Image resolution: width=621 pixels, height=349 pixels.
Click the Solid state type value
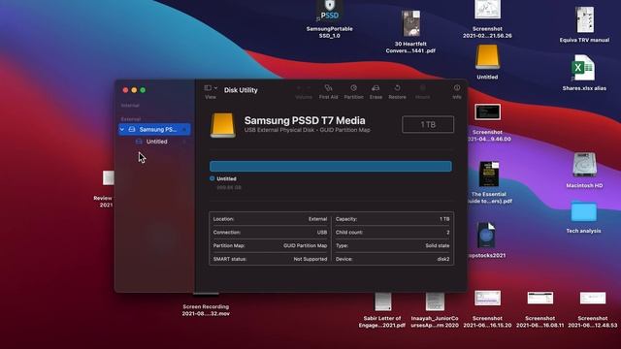438,245
